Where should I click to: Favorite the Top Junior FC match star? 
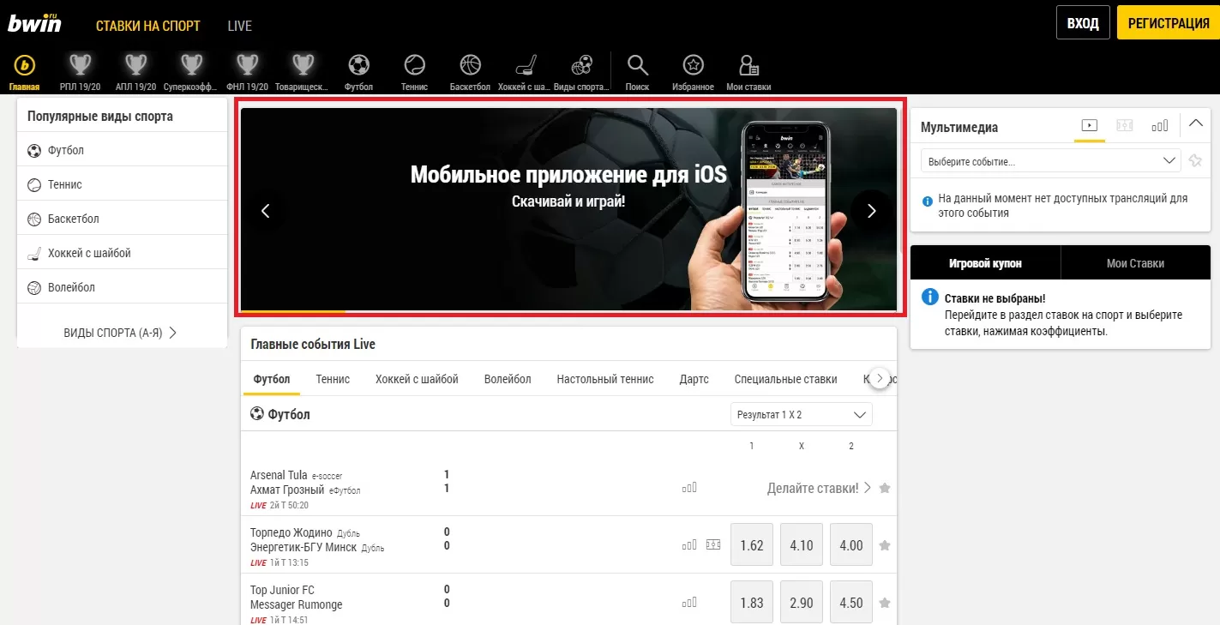point(885,603)
